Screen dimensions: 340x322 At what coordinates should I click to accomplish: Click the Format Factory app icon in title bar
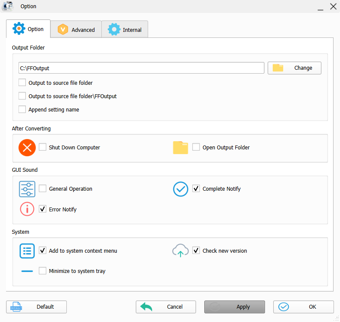tap(8, 6)
